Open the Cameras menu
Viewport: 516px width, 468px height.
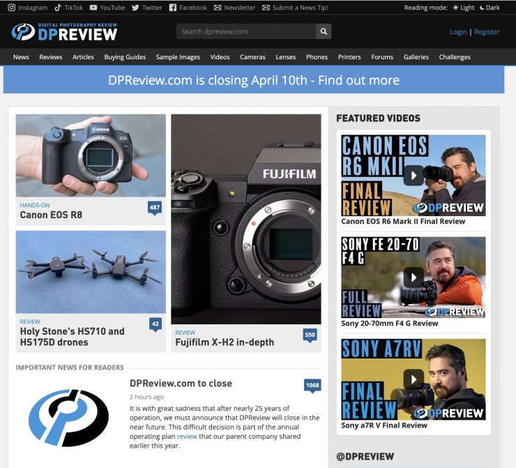[x=252, y=57]
